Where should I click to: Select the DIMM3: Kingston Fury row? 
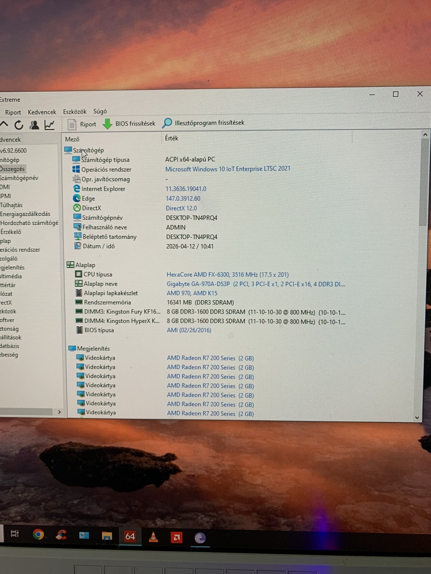[x=210, y=312]
